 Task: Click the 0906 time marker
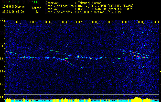[x=94, y=22]
